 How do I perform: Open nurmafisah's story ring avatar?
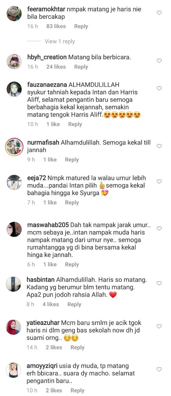[x=14, y=147]
